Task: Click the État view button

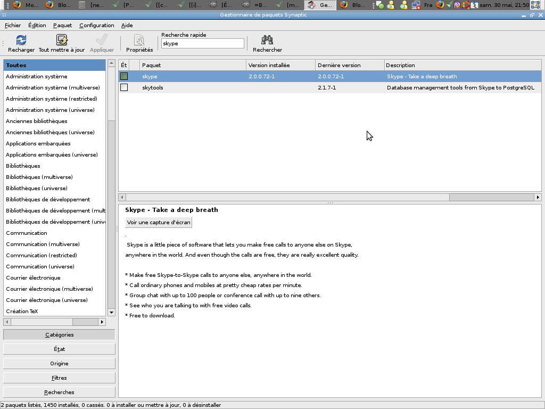Action: point(59,349)
